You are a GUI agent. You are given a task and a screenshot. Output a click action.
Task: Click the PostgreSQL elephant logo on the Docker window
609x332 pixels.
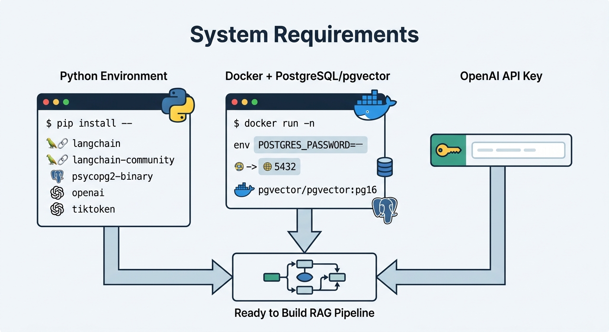tap(385, 211)
